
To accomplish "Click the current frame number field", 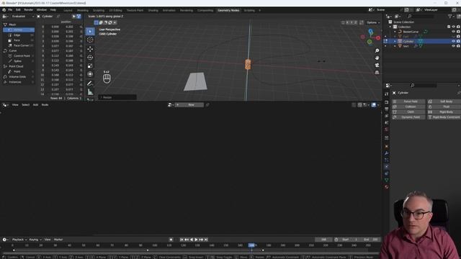I will coord(323,240).
